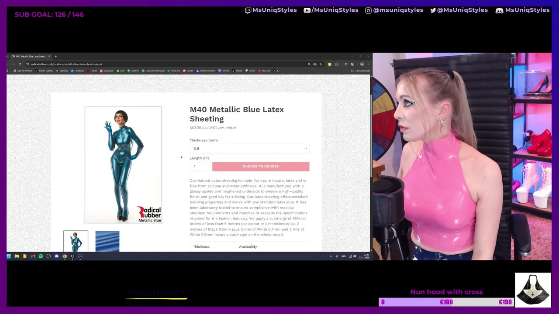
Task: Open the Reddit bookmark
Action: (x=188, y=71)
